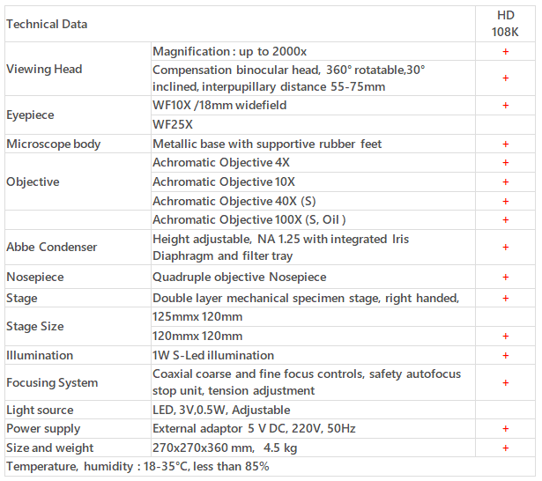
Task: Click the Technical Data header cell
Action: [47, 24]
